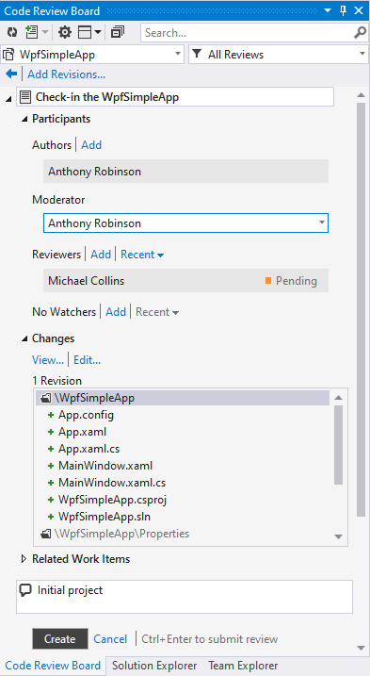370x676 pixels.
Task: Open the new review dropdown arrow
Action: click(45, 32)
